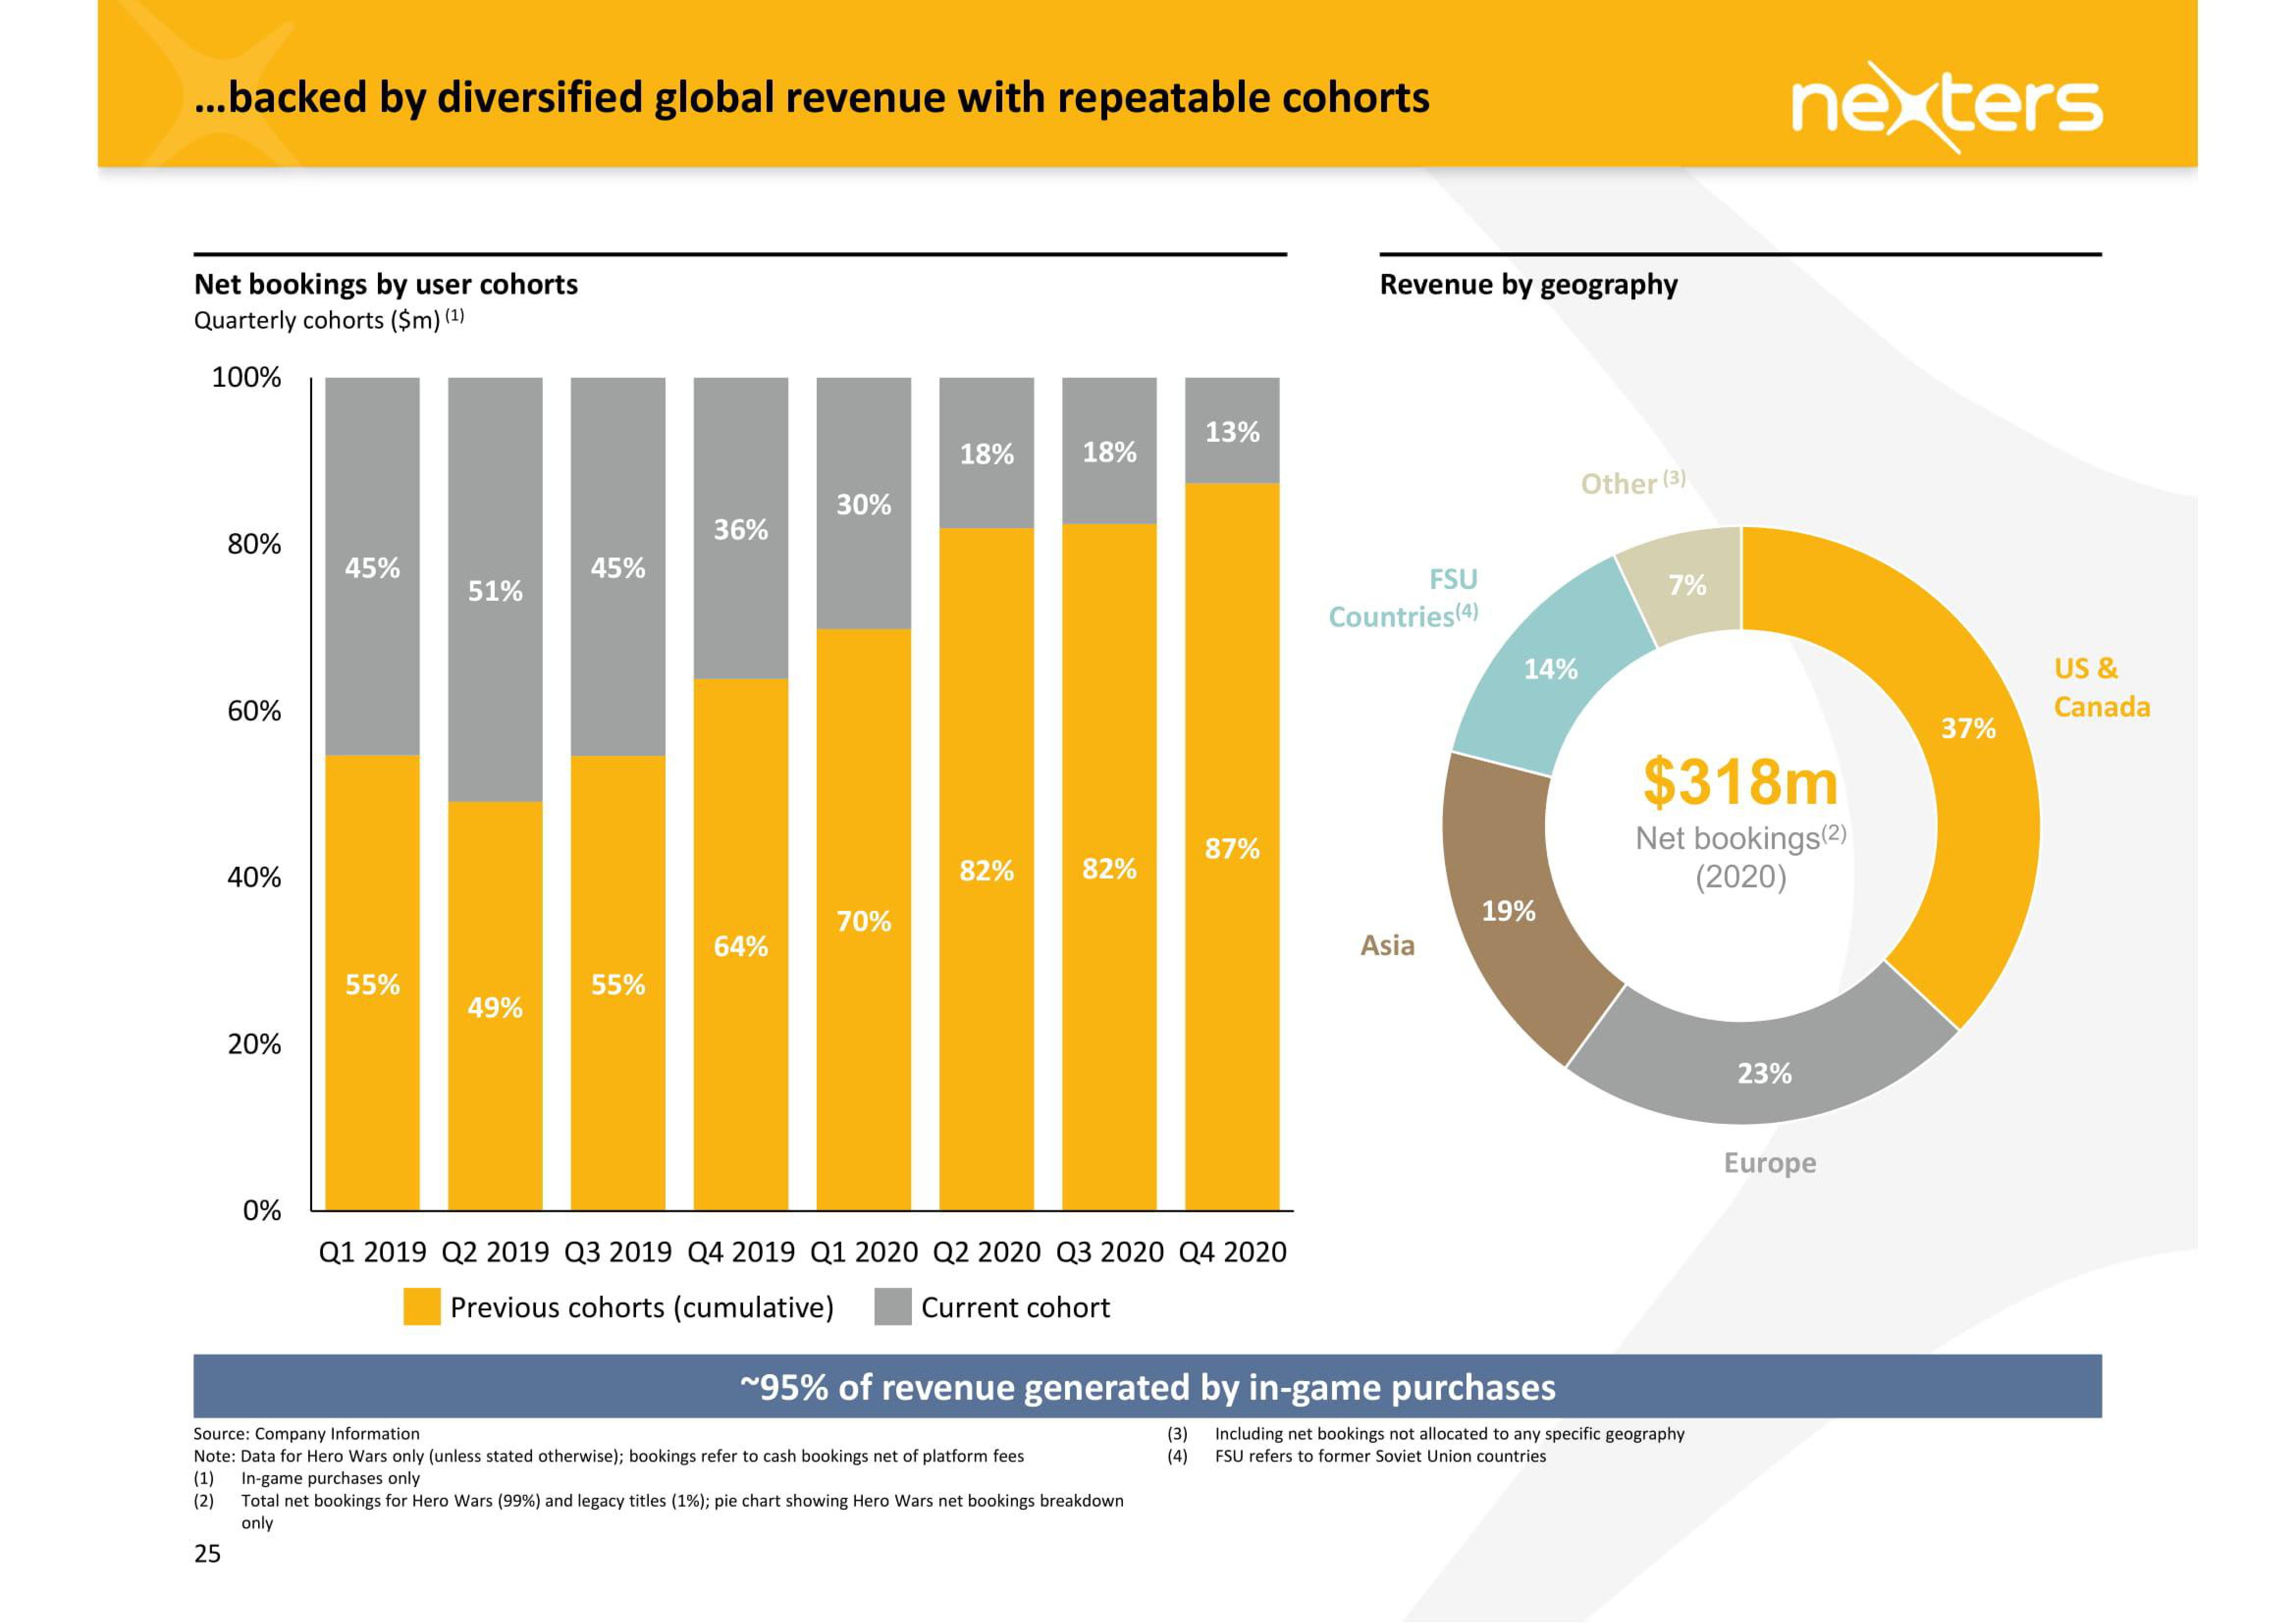This screenshot has height=1623, width=2296.
Task: Click the 'US & Canada' region label
Action: [x=2101, y=688]
